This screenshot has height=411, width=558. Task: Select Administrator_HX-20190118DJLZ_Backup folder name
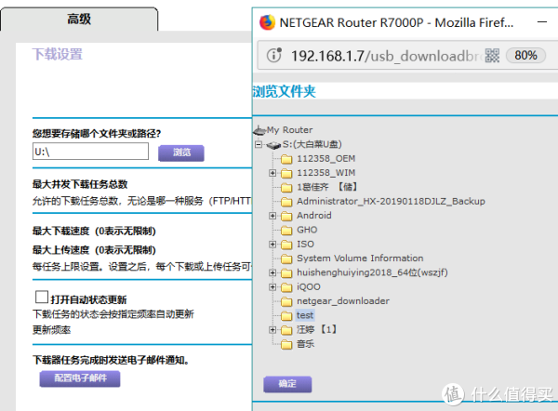(391, 202)
